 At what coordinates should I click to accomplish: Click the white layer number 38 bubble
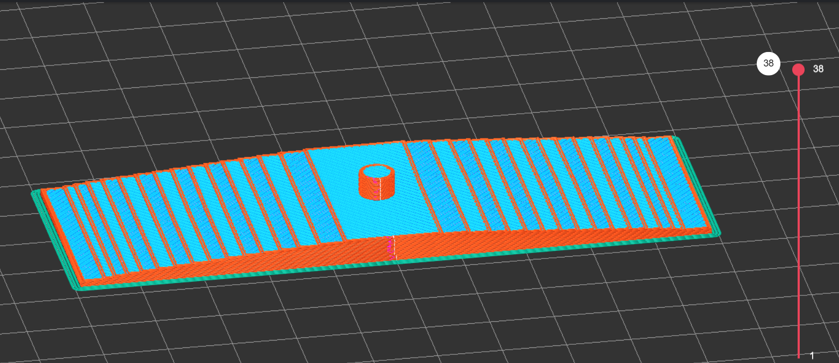click(x=769, y=63)
